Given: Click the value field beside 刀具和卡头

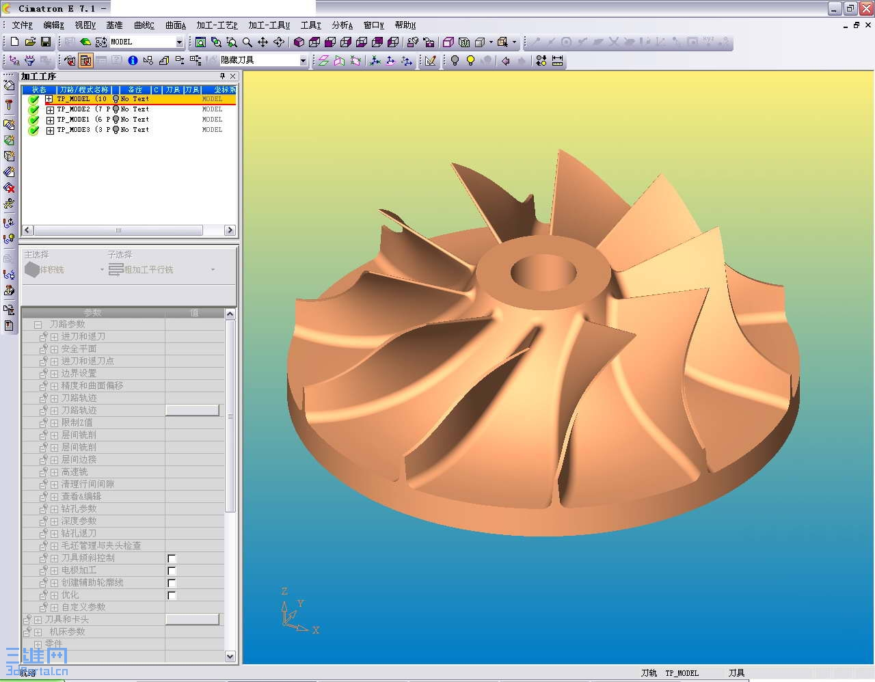Looking at the screenshot, I should point(192,619).
